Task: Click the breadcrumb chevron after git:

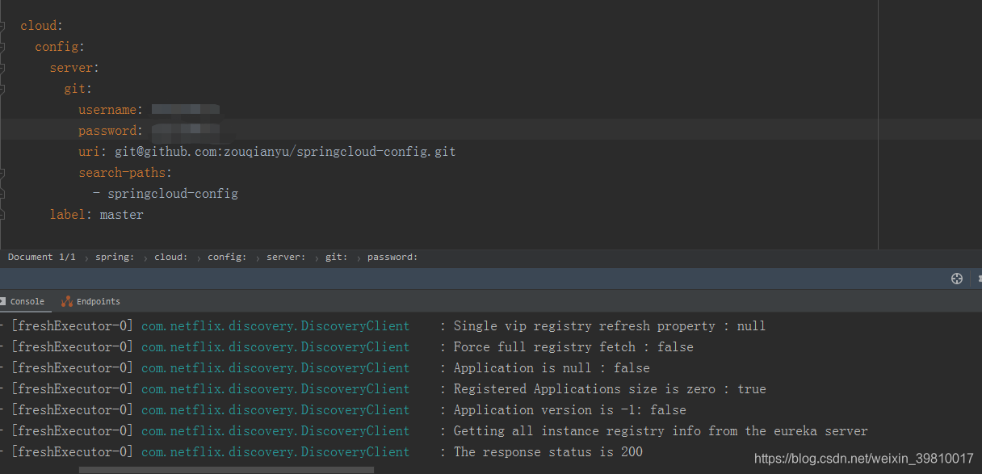Action: coord(360,257)
